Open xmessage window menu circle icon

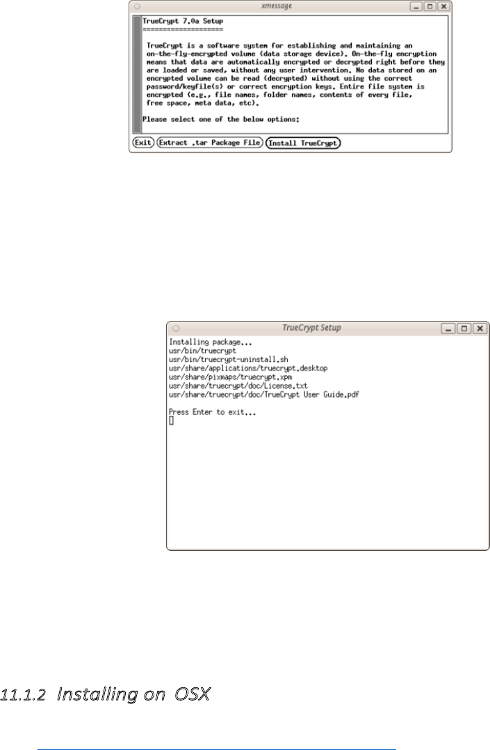pyautogui.click(x=137, y=7)
